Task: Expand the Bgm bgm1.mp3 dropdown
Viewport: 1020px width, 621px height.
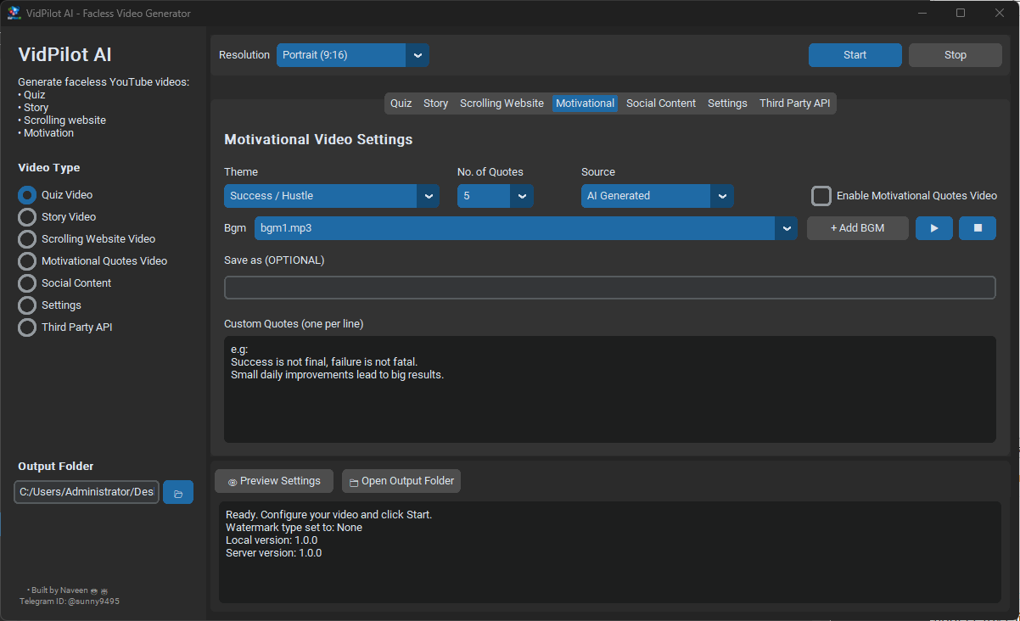Action: 787,227
